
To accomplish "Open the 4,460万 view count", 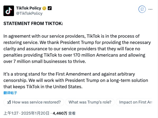I will click(x=60, y=113).
